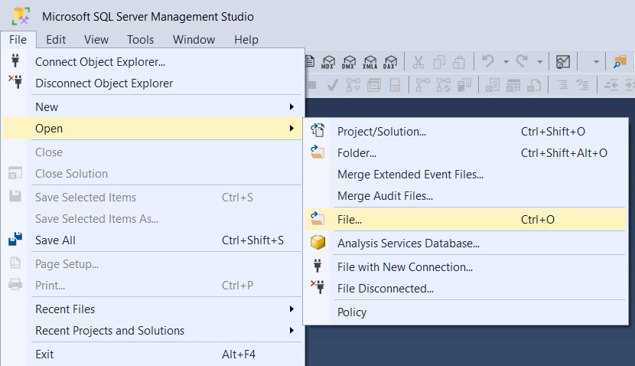Click the Copy toolbar icon

pyautogui.click(x=439, y=62)
